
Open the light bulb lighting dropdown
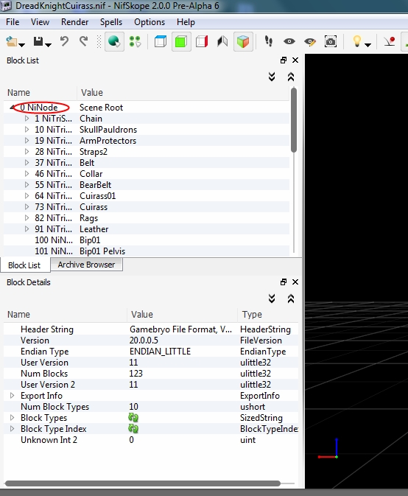(367, 45)
